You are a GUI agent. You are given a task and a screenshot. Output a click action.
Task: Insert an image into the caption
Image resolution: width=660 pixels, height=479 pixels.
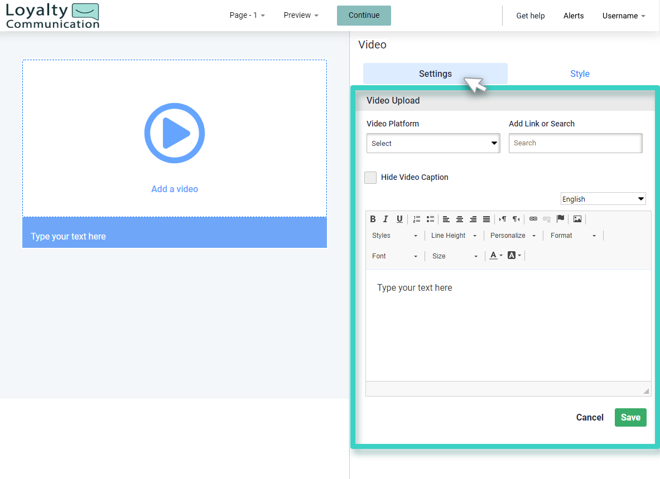pyautogui.click(x=577, y=219)
